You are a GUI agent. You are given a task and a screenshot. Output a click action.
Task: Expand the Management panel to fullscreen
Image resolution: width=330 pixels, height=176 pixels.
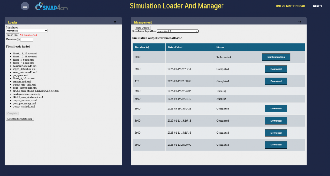(300, 22)
